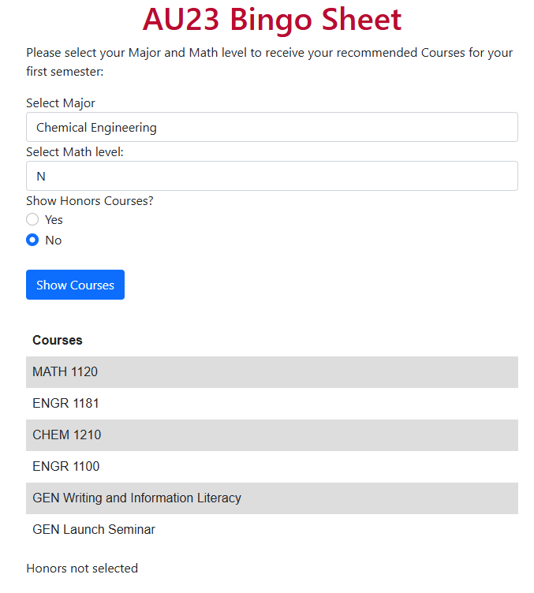
Task: Click the Show Courses button
Action: (75, 285)
